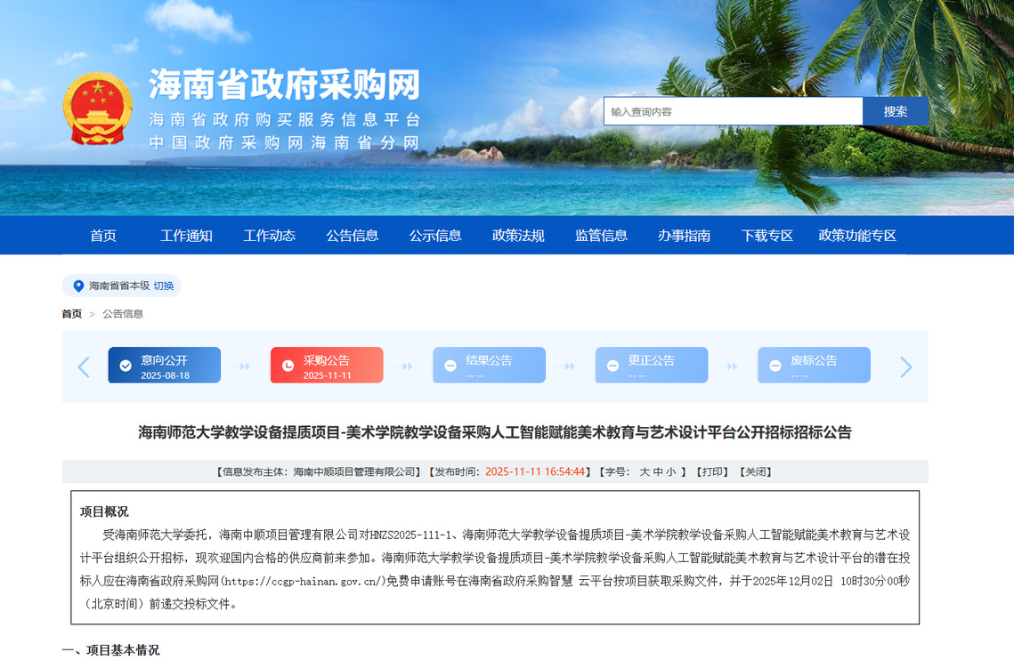Set font size to 中 (medium)
The width and height of the screenshot is (1014, 660).
[658, 472]
